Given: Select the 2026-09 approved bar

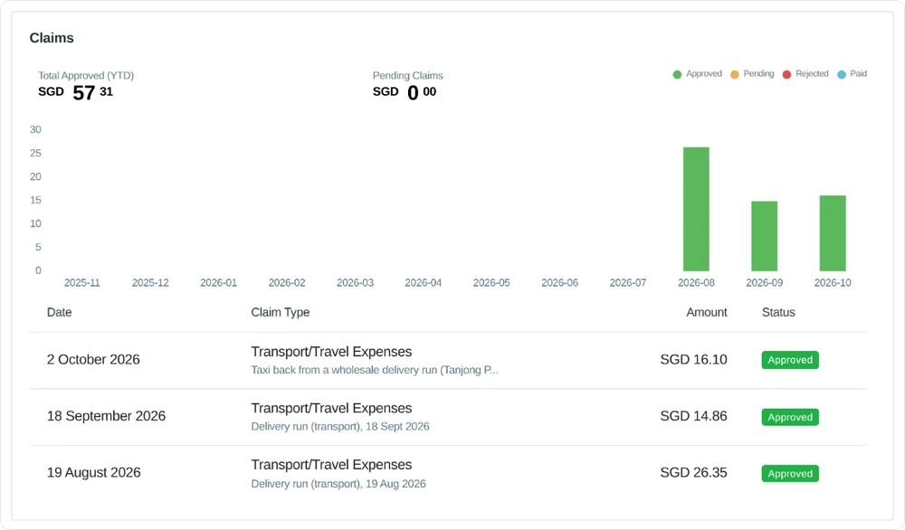Looking at the screenshot, I should (x=764, y=236).
